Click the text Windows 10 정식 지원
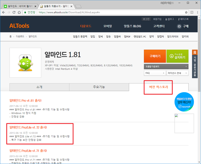Screen dimensions: 201x164 [x=24, y=113]
